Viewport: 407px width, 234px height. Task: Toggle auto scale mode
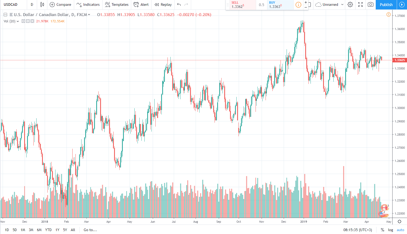click(x=400, y=230)
